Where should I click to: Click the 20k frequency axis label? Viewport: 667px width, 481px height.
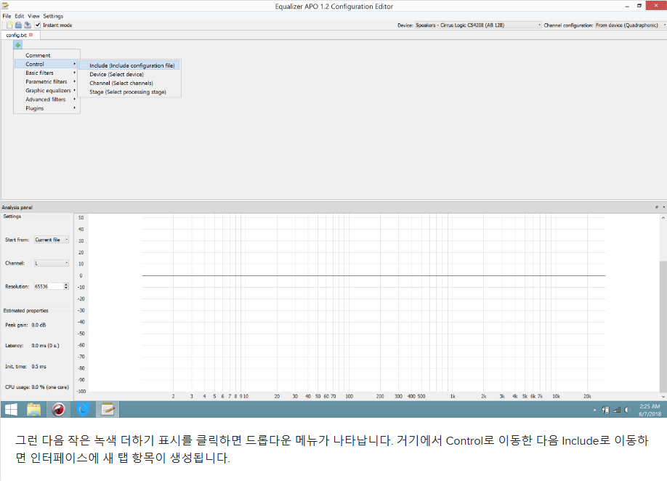pyautogui.click(x=588, y=397)
